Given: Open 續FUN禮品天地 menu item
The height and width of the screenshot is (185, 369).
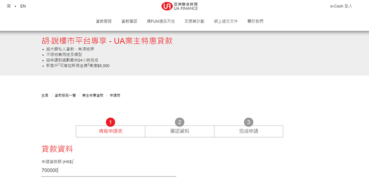Looking at the screenshot, I should [161, 21].
